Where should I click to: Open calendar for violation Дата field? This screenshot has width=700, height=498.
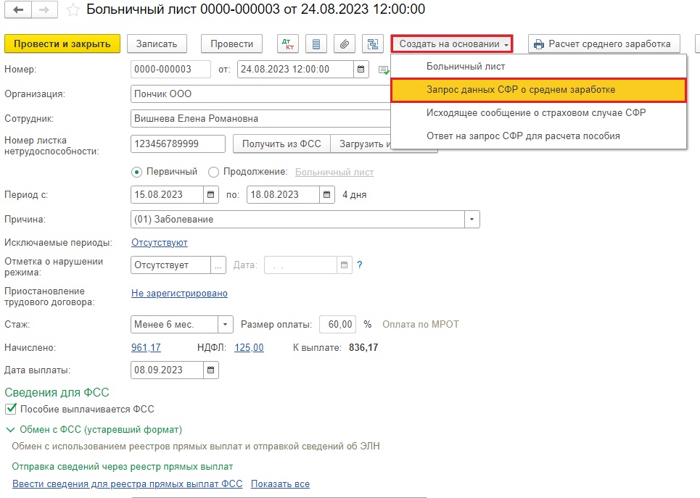(344, 265)
